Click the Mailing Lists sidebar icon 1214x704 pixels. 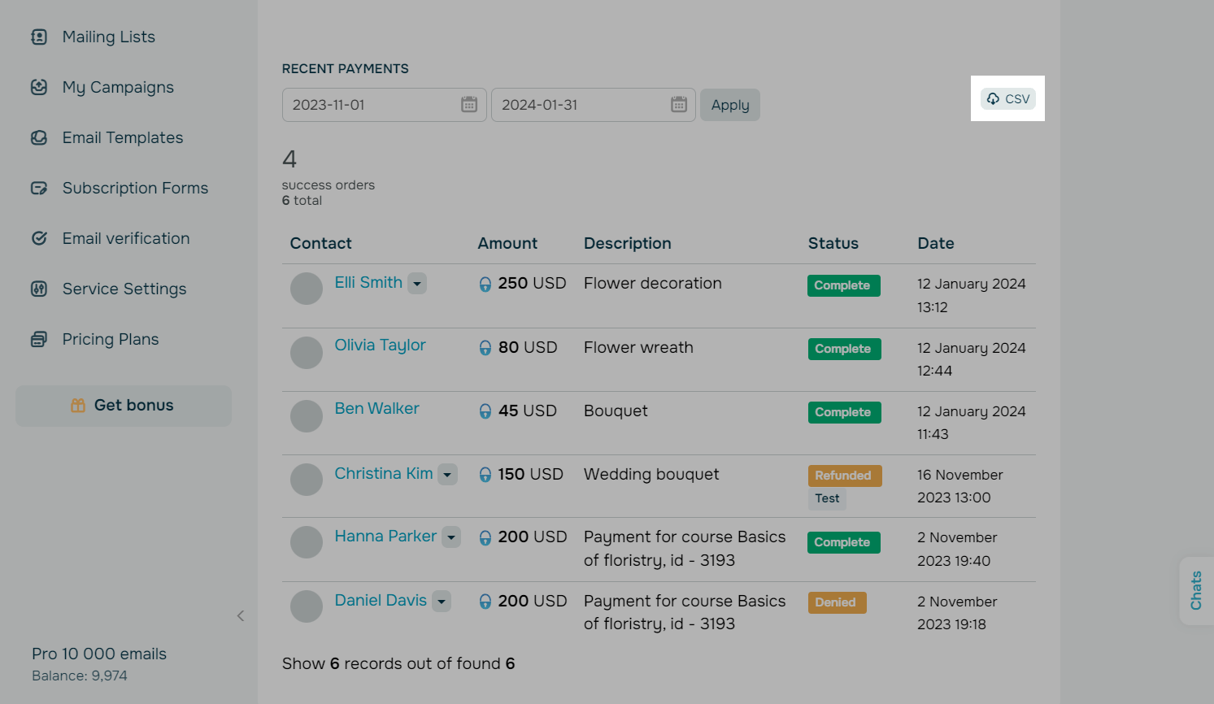coord(39,37)
